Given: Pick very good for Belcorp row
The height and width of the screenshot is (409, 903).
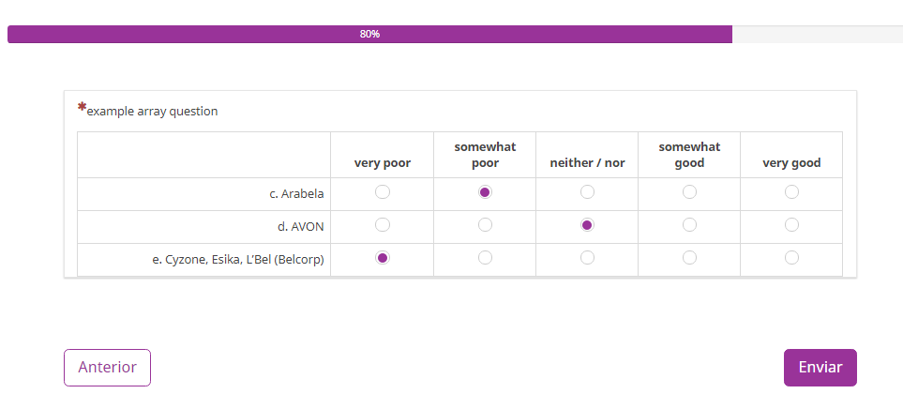Looking at the screenshot, I should pos(791,257).
